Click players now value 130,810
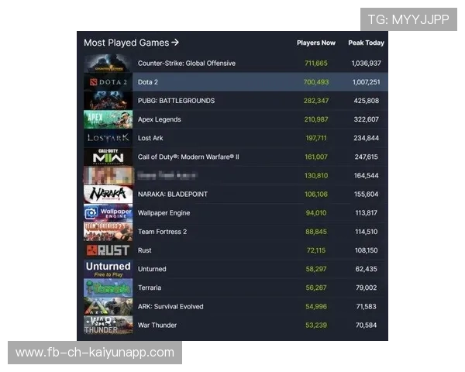The image size is (465, 372). click(x=316, y=176)
